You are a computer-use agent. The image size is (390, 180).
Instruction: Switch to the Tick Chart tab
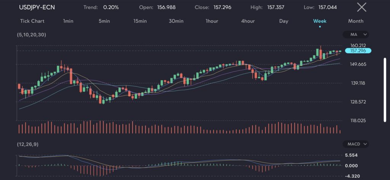pyautogui.click(x=32, y=21)
